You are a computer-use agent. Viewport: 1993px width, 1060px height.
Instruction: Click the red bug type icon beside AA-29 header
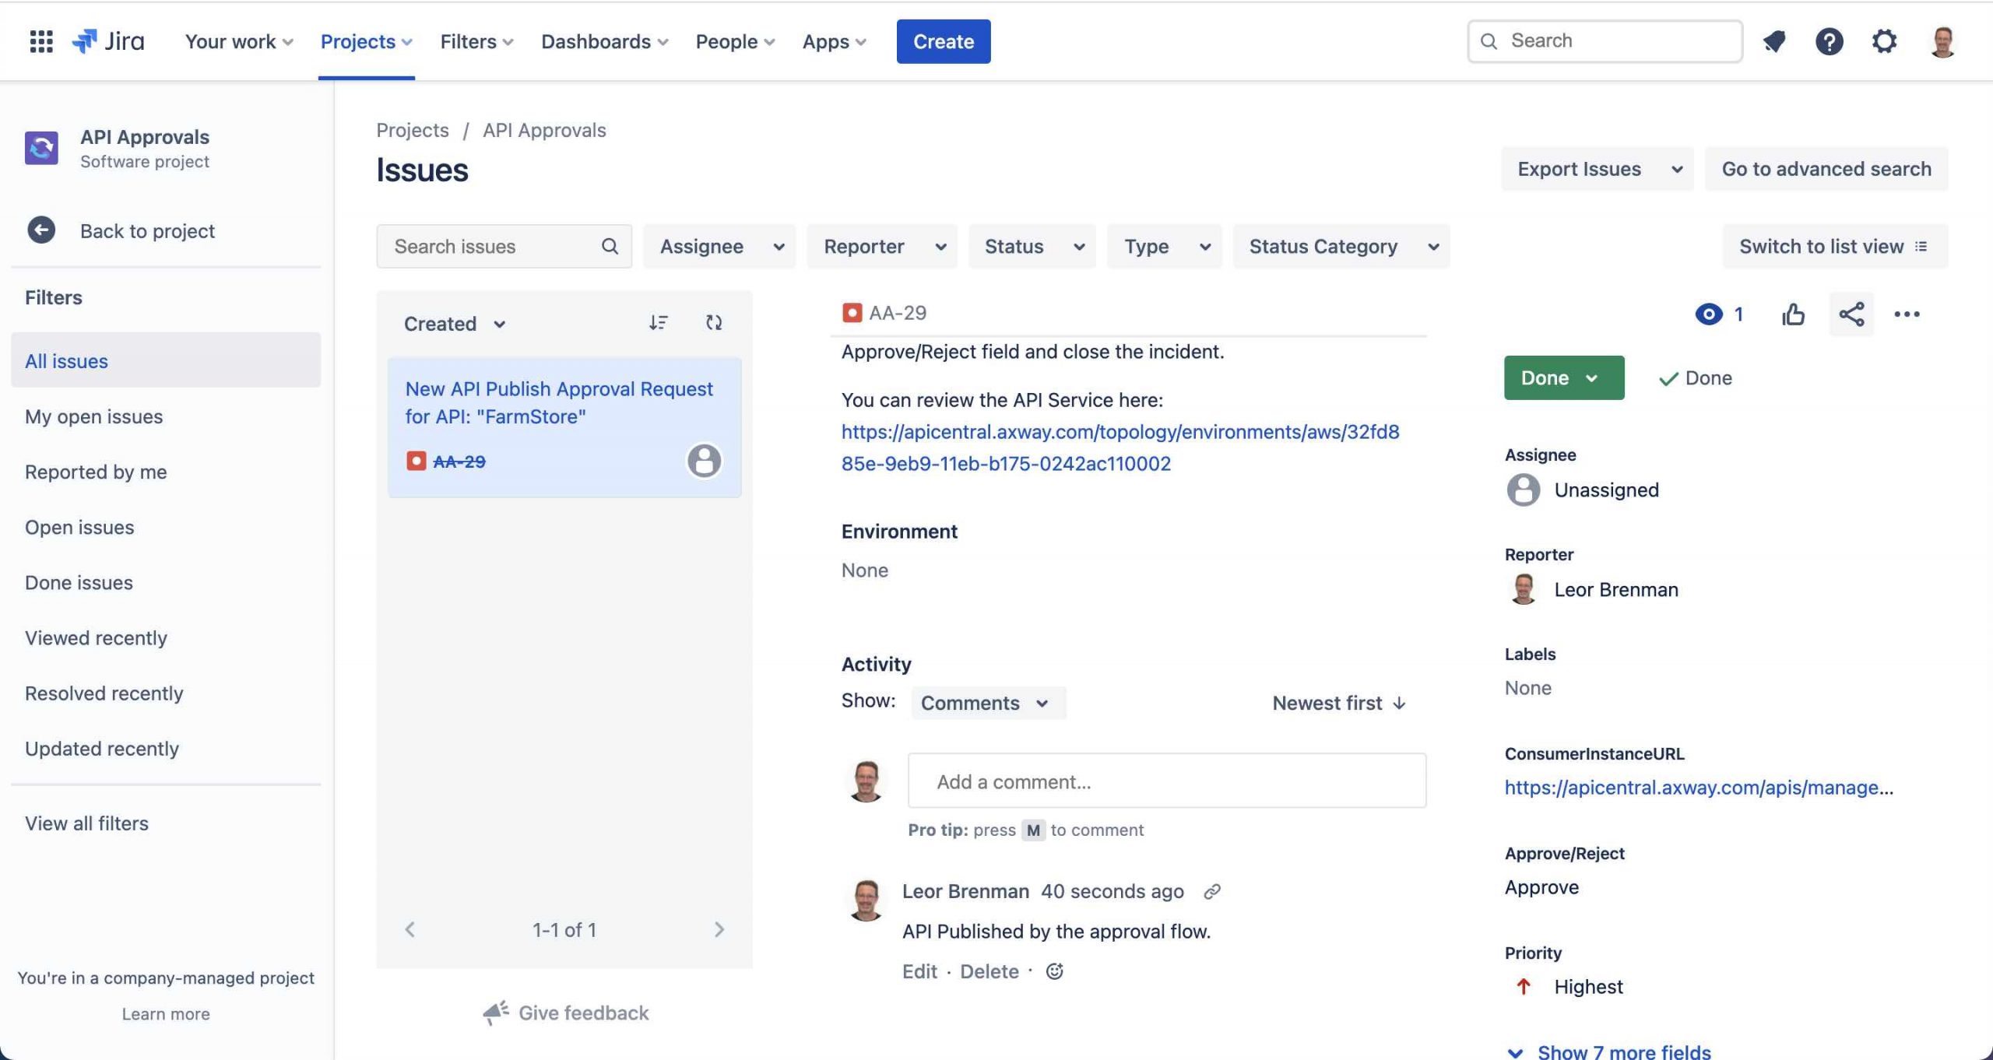852,313
